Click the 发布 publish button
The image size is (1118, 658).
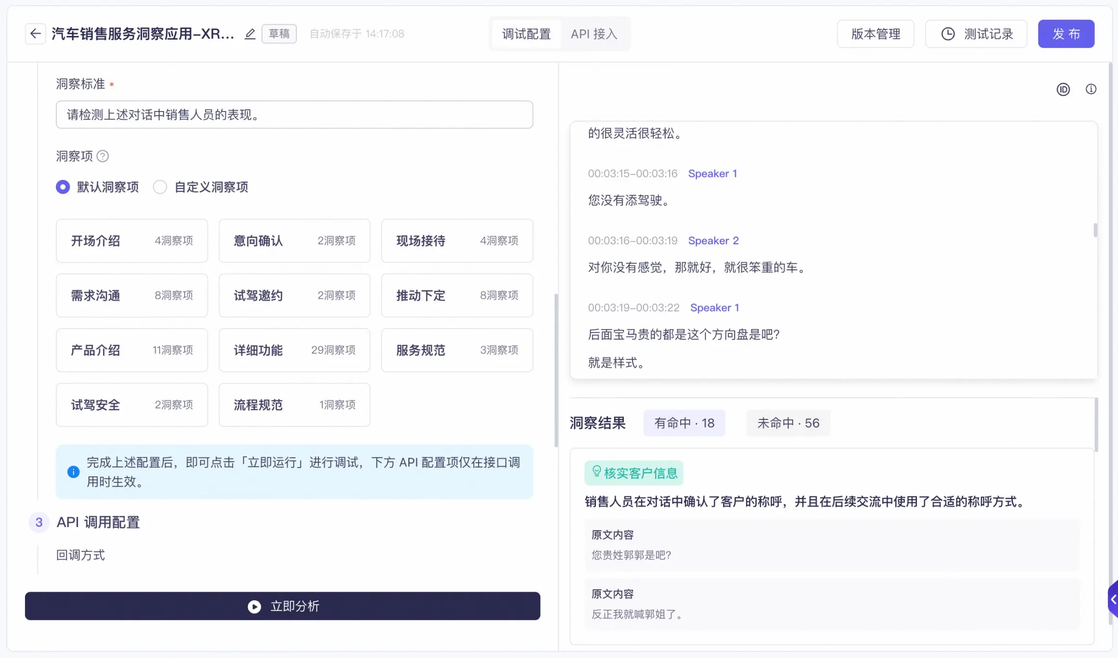pos(1066,34)
